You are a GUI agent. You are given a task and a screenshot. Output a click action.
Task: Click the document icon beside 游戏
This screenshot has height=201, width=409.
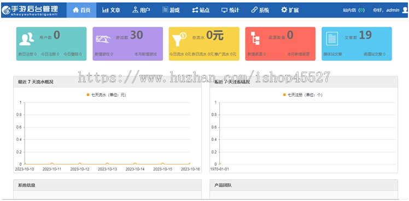point(165,10)
